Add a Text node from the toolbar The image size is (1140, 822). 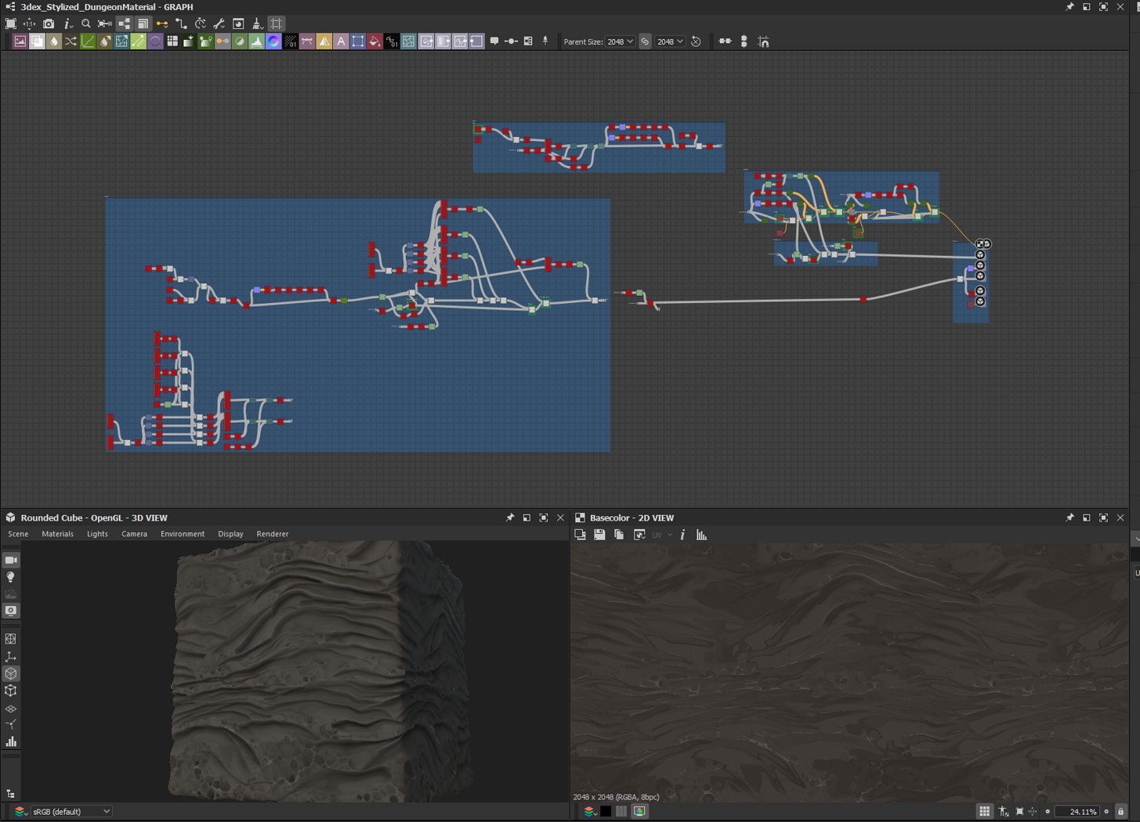coord(341,41)
